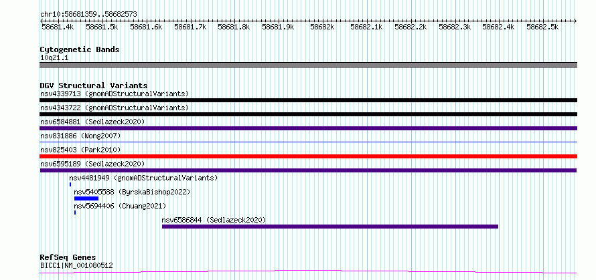Image resolution: width=596 pixels, height=280 pixels.
Task: Click the 58681.7k ruler tick label
Action: (x=190, y=27)
